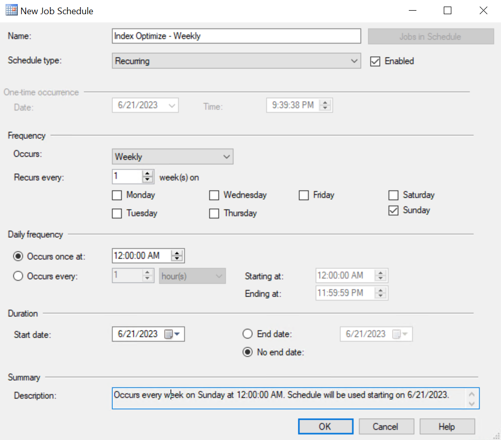501x440 pixels.
Task: Check the Wednesday checkbox
Action: coord(214,195)
